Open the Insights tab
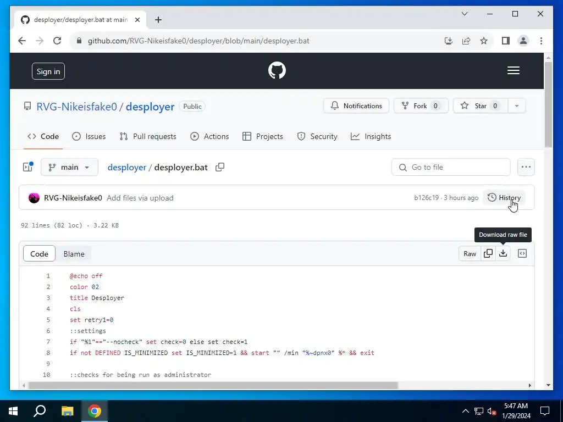Viewport: 563px width, 422px height. (371, 136)
